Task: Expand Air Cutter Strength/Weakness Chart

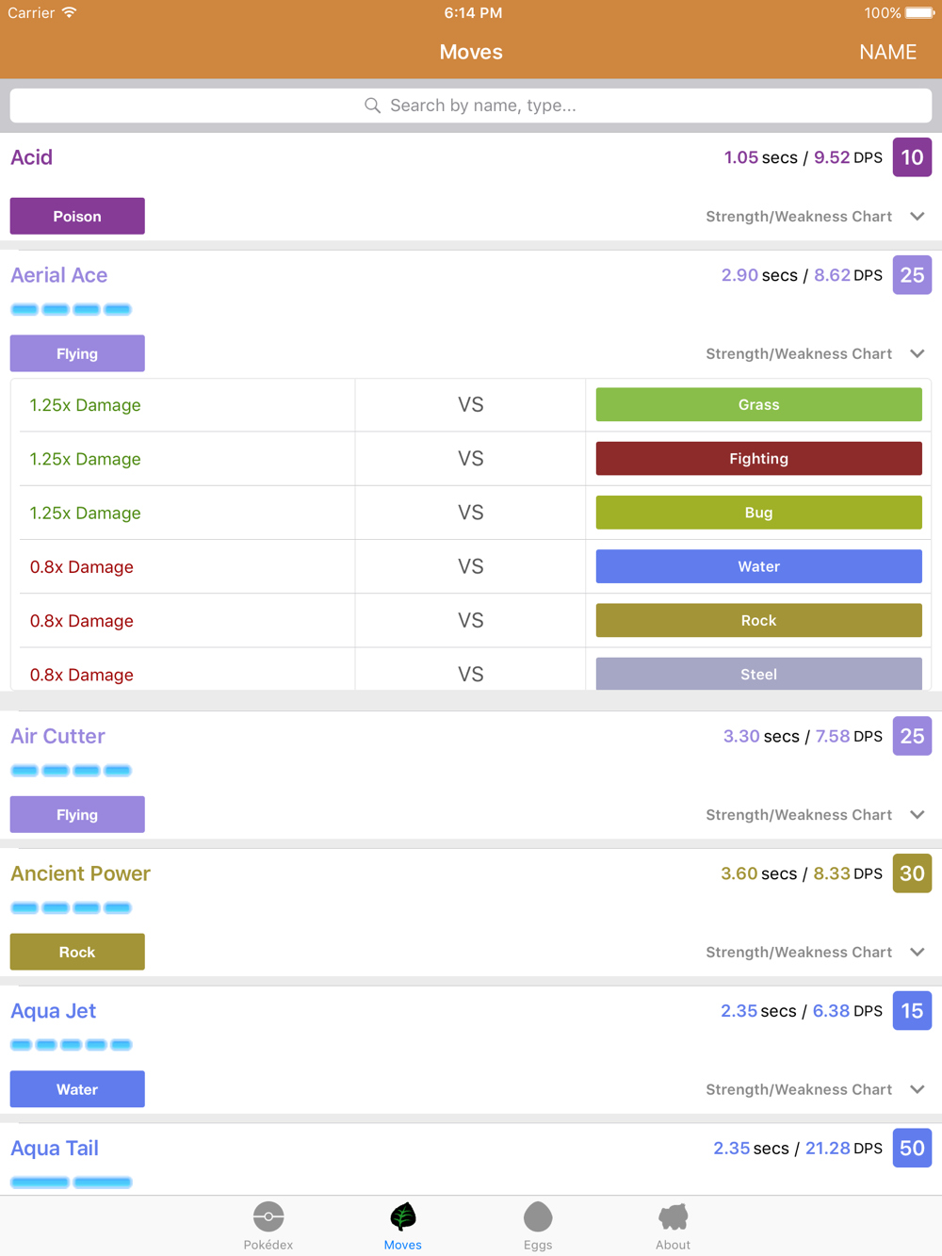Action: click(918, 815)
